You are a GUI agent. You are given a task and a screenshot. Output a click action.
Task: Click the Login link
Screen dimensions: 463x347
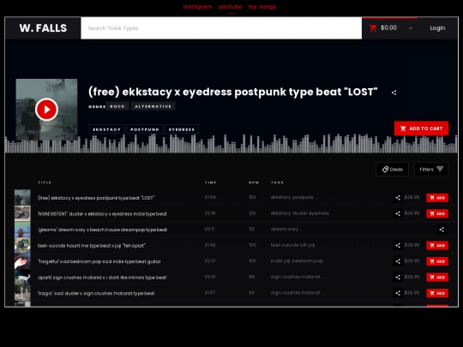pyautogui.click(x=437, y=28)
